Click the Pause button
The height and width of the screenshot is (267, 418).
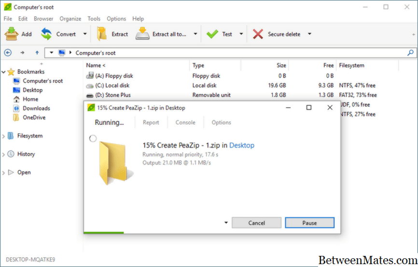point(309,223)
